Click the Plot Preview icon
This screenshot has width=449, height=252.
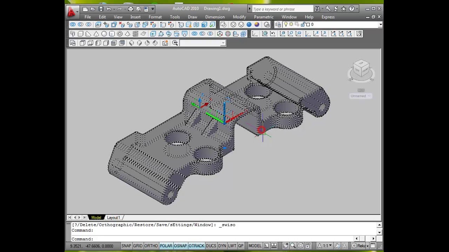(138, 9)
